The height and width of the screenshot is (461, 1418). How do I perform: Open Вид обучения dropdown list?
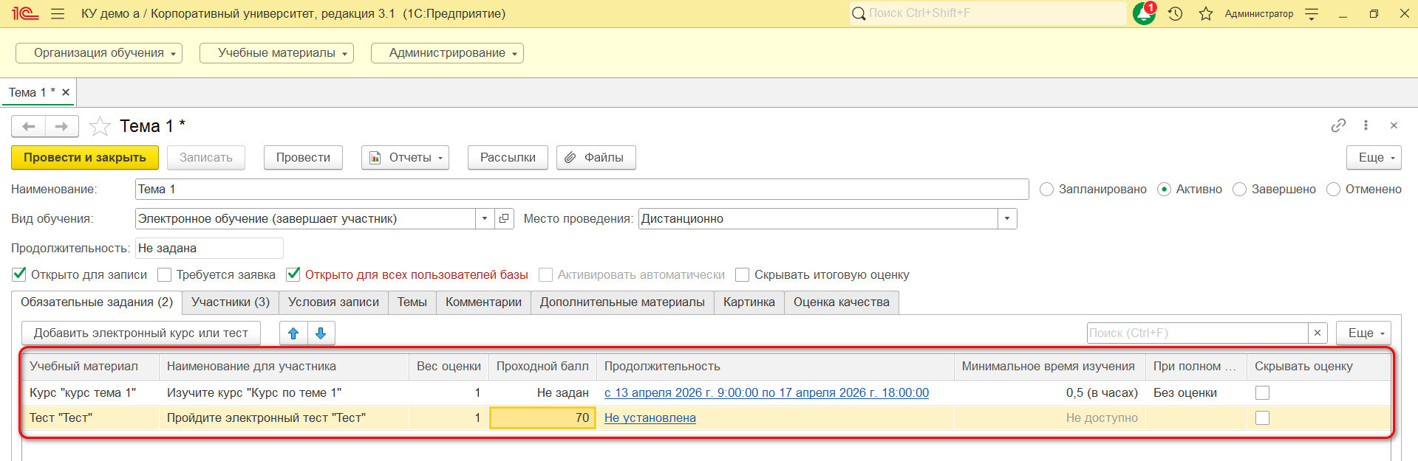coord(484,218)
